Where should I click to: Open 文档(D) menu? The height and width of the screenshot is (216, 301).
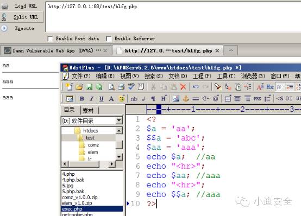pyautogui.click(x=178, y=76)
